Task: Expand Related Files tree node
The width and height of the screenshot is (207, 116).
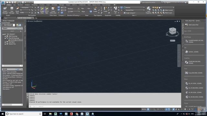Action: 5,44
